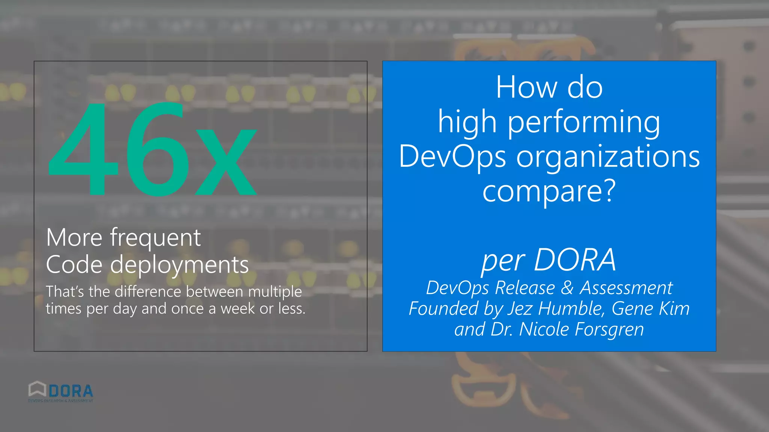Click the word "compare?" in blue panel
The image size is (769, 432).
click(x=549, y=191)
